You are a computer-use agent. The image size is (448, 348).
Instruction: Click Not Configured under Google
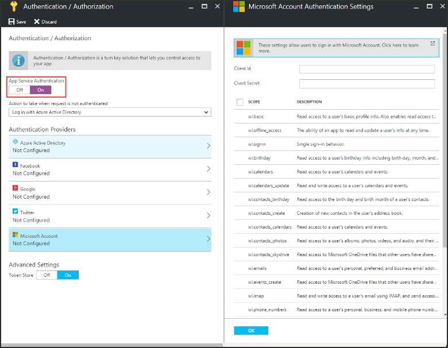[x=31, y=197]
